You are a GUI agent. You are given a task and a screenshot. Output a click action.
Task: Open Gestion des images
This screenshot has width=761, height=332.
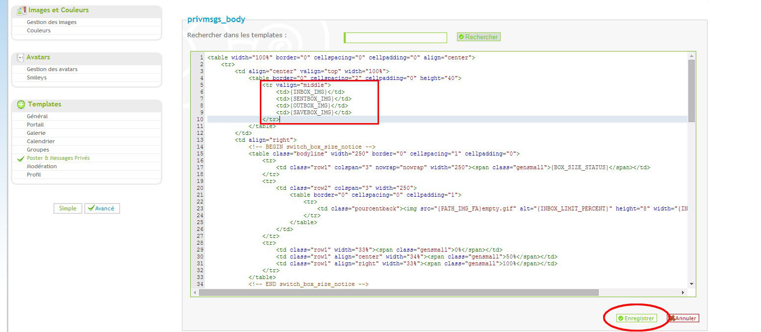pos(51,22)
